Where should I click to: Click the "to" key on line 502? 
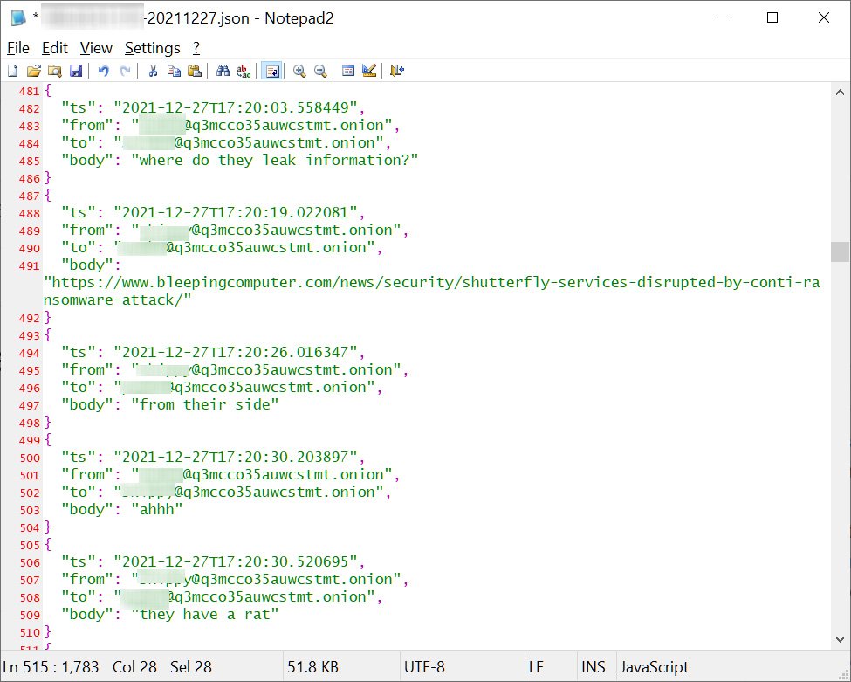click(x=79, y=492)
